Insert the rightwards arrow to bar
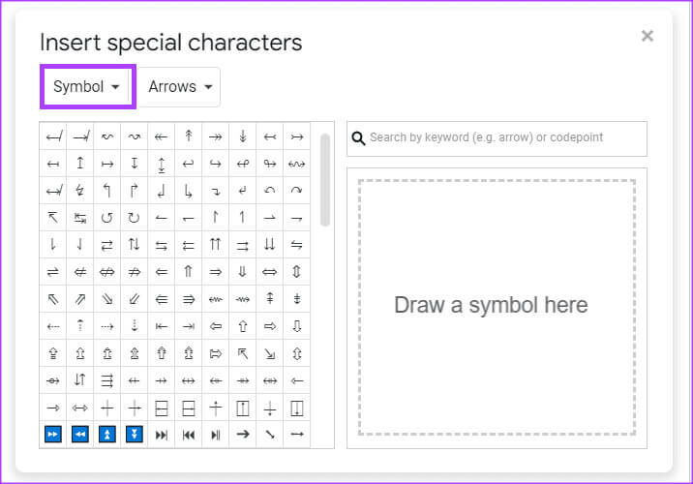Image resolution: width=693 pixels, height=484 pixels. click(189, 326)
